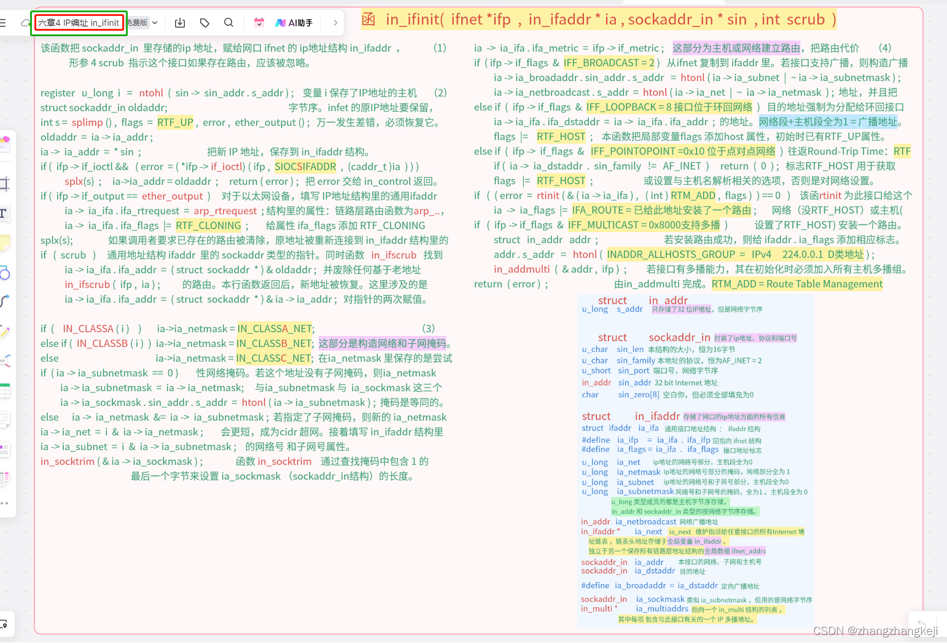Image resolution: width=947 pixels, height=643 pixels.
Task: Select the blue note 网络段+主机段全为1 = 广播地址
Action: (828, 122)
